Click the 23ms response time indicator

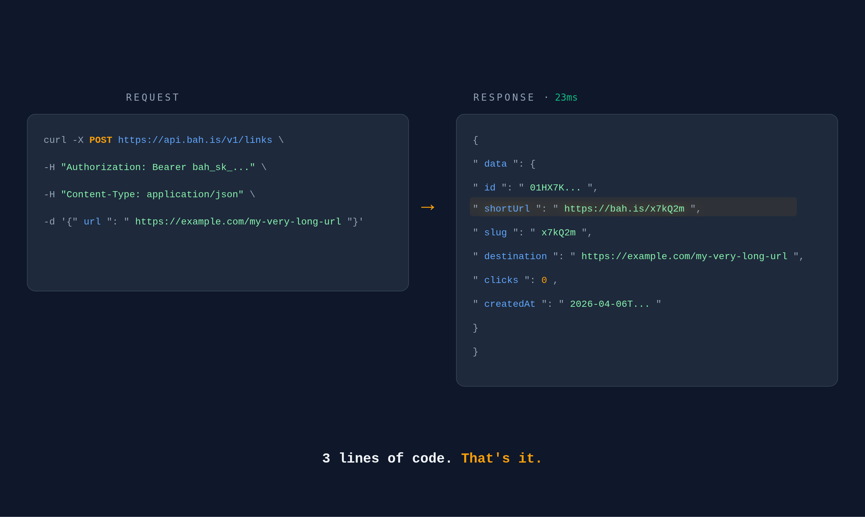point(566,97)
